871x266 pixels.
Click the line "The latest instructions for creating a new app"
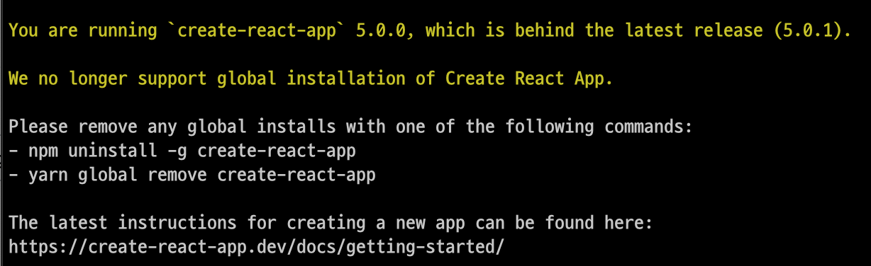point(330,223)
